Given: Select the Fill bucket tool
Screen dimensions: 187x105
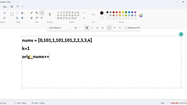Looking at the screenshot, I should coord(37,13).
